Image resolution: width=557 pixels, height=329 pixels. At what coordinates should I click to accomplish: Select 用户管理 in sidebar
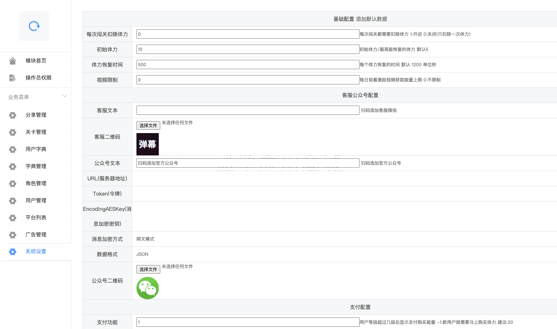coord(36,200)
